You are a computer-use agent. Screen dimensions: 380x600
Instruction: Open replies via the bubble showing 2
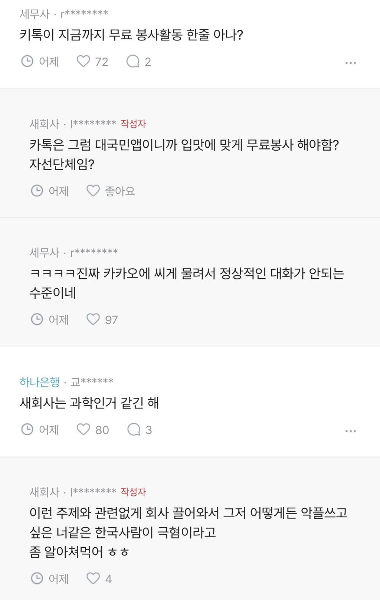click(133, 61)
